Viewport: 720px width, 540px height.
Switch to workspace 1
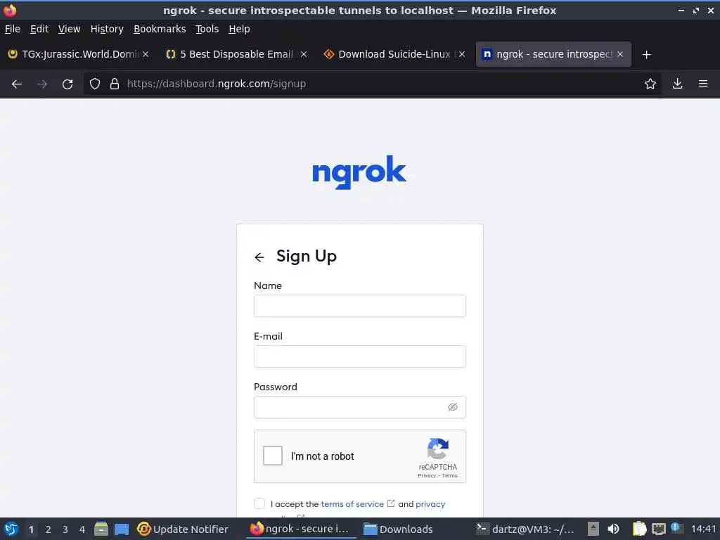click(x=31, y=529)
